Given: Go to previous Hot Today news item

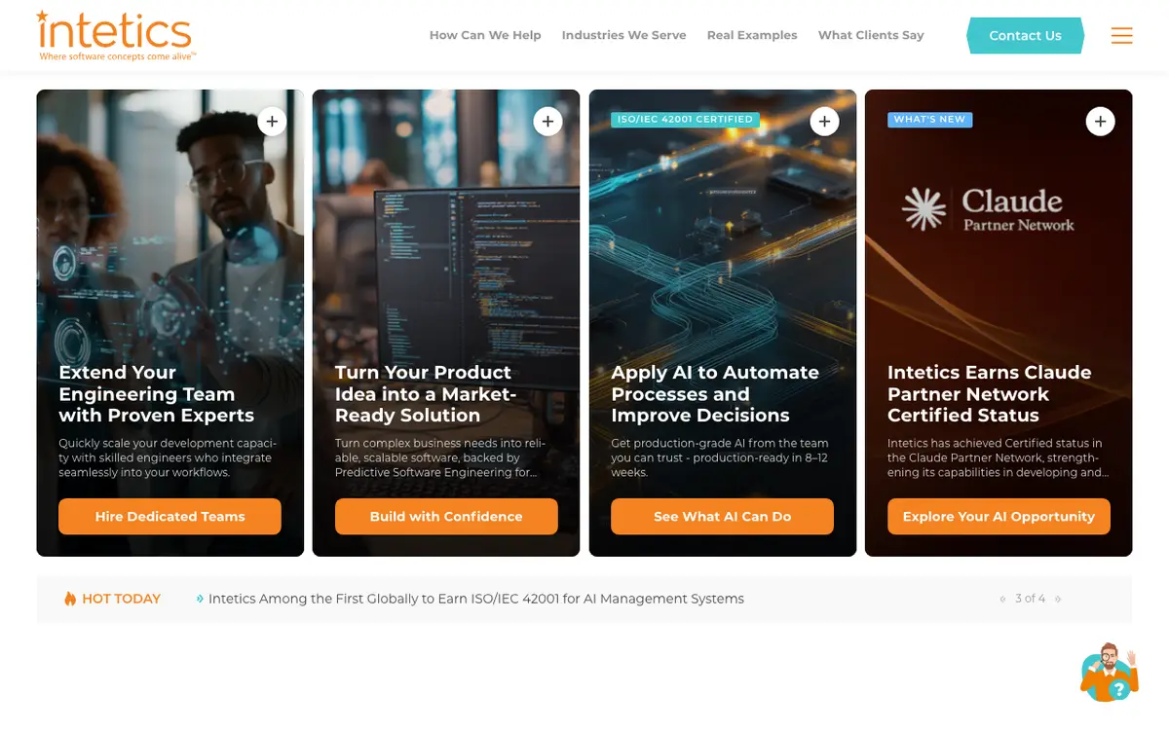Looking at the screenshot, I should 1002,600.
